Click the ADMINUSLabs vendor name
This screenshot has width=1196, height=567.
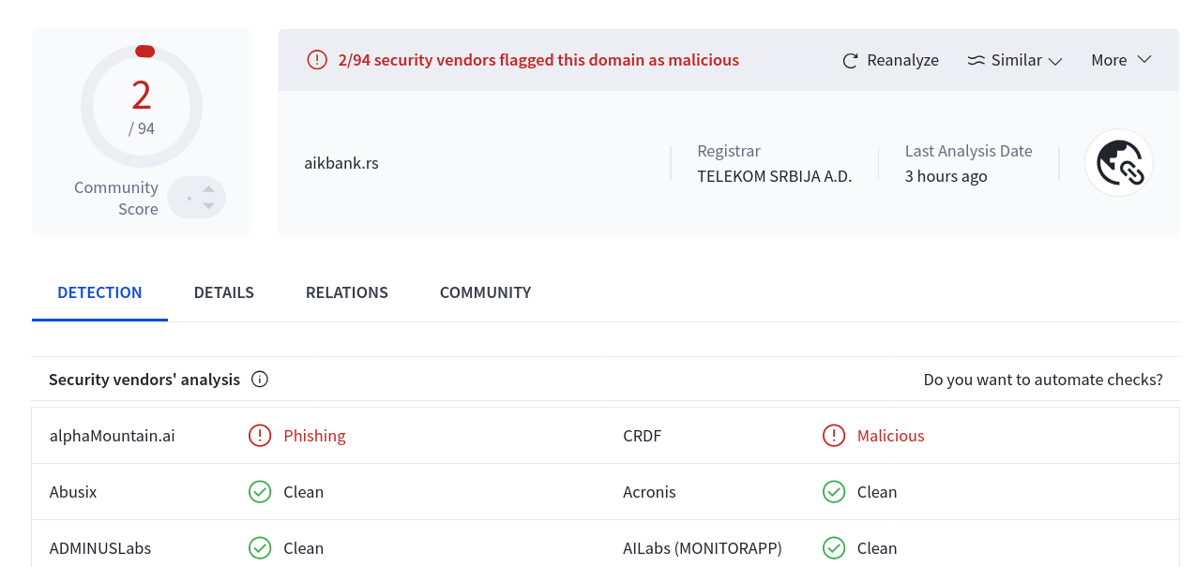100,548
